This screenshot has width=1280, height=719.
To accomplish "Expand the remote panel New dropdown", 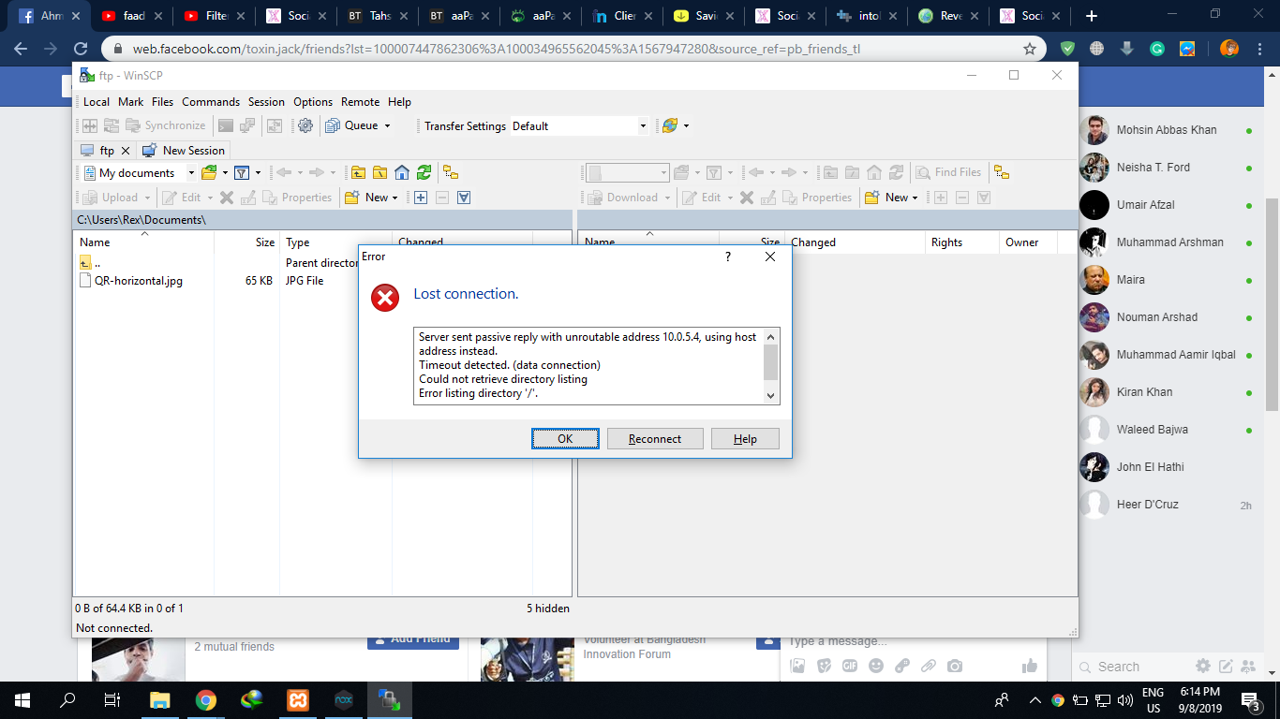I will pos(915,198).
